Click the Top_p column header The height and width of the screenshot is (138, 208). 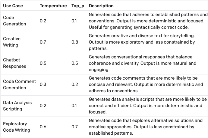78,6
